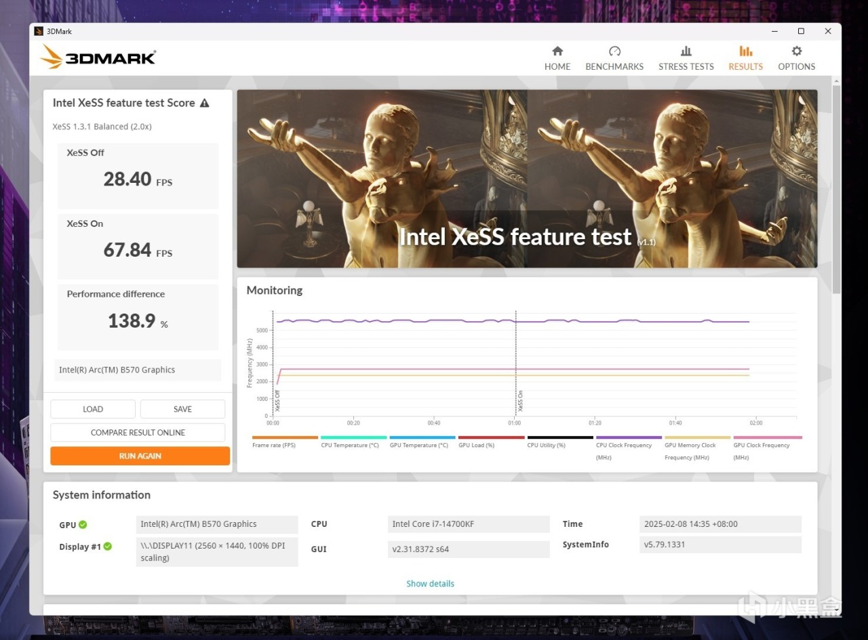The image size is (868, 640).
Task: Click the Options gear icon
Action: 797,51
